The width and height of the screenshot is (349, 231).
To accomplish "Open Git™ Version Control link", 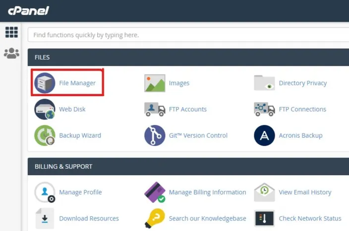I will (198, 135).
